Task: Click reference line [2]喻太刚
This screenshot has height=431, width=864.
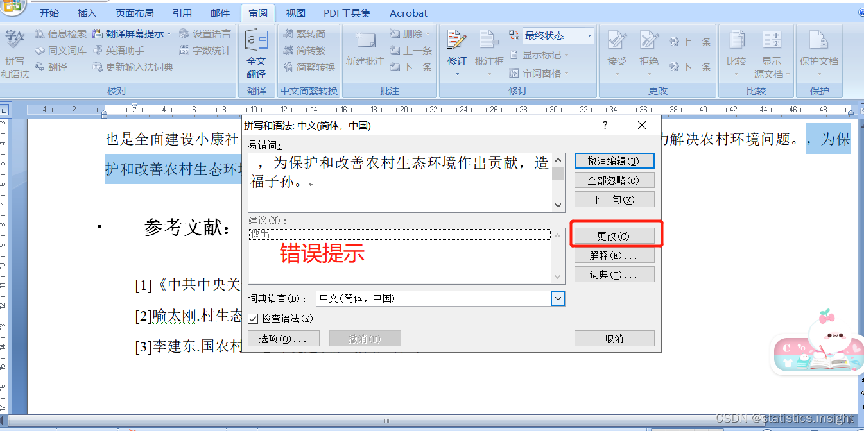Action: click(189, 316)
